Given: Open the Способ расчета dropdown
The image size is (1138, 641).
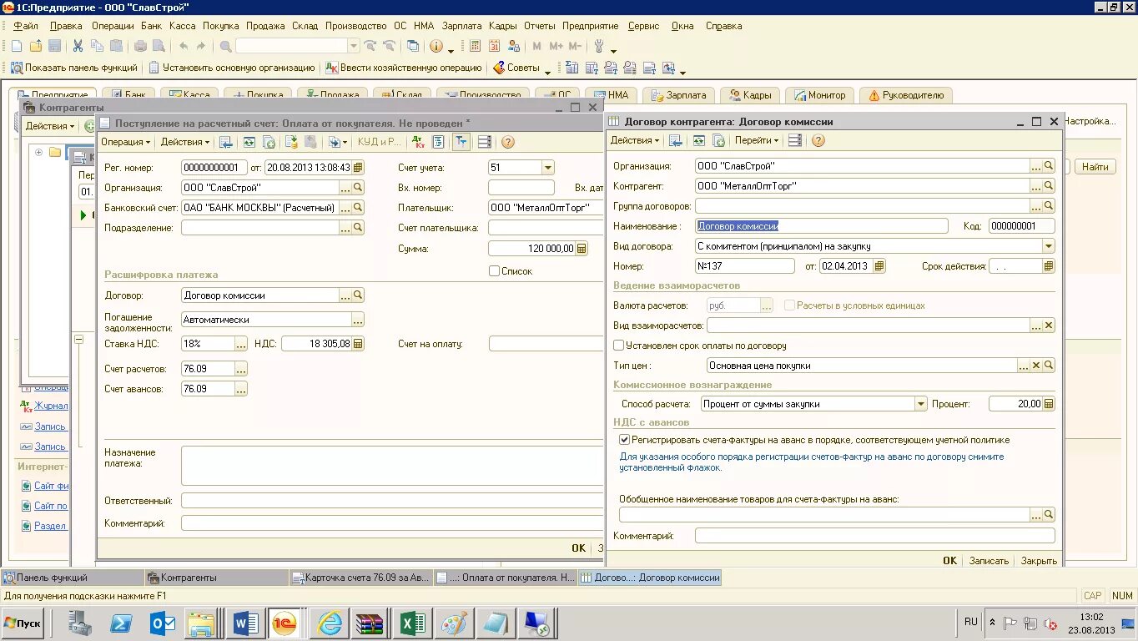Looking at the screenshot, I should 921,403.
